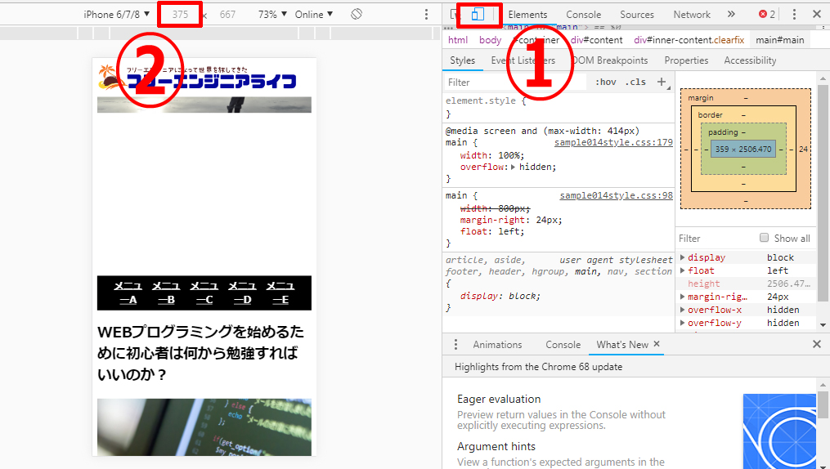830x469 pixels.
Task: Open the Customize DevTools three-dot menu
Action: (794, 15)
